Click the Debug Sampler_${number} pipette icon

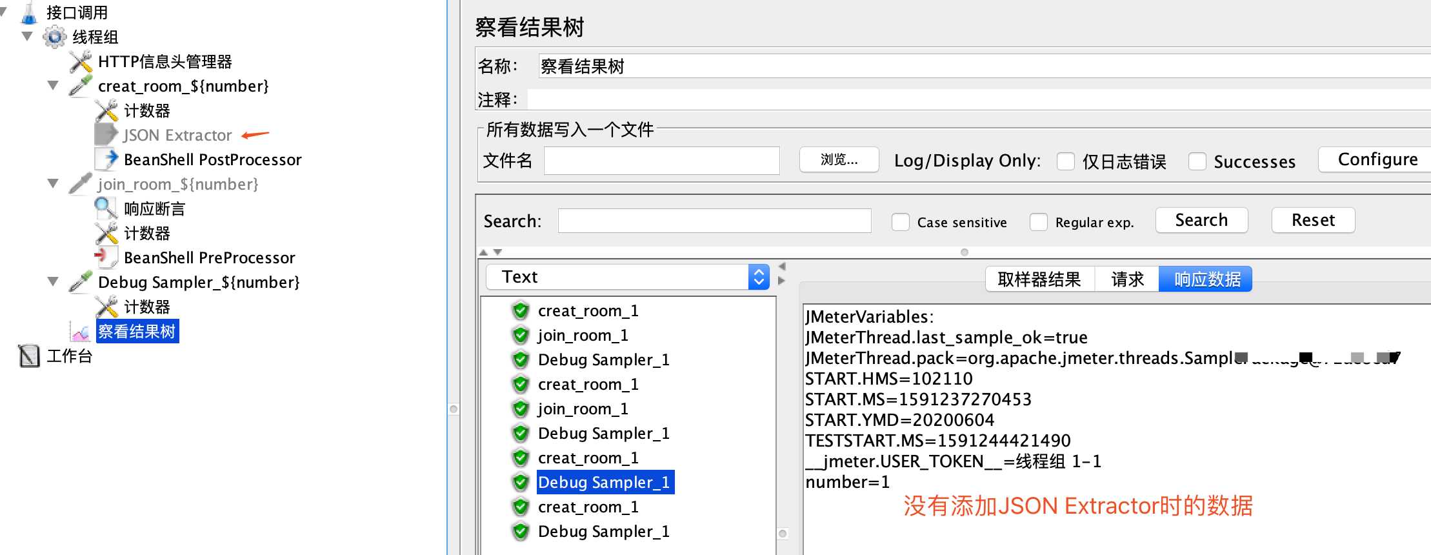click(81, 282)
